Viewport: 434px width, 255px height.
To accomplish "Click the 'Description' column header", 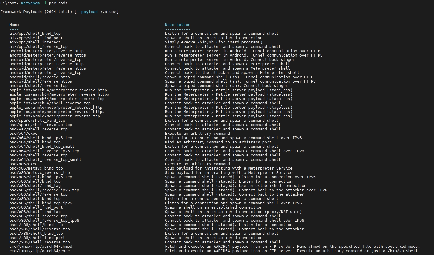I will coord(177,25).
